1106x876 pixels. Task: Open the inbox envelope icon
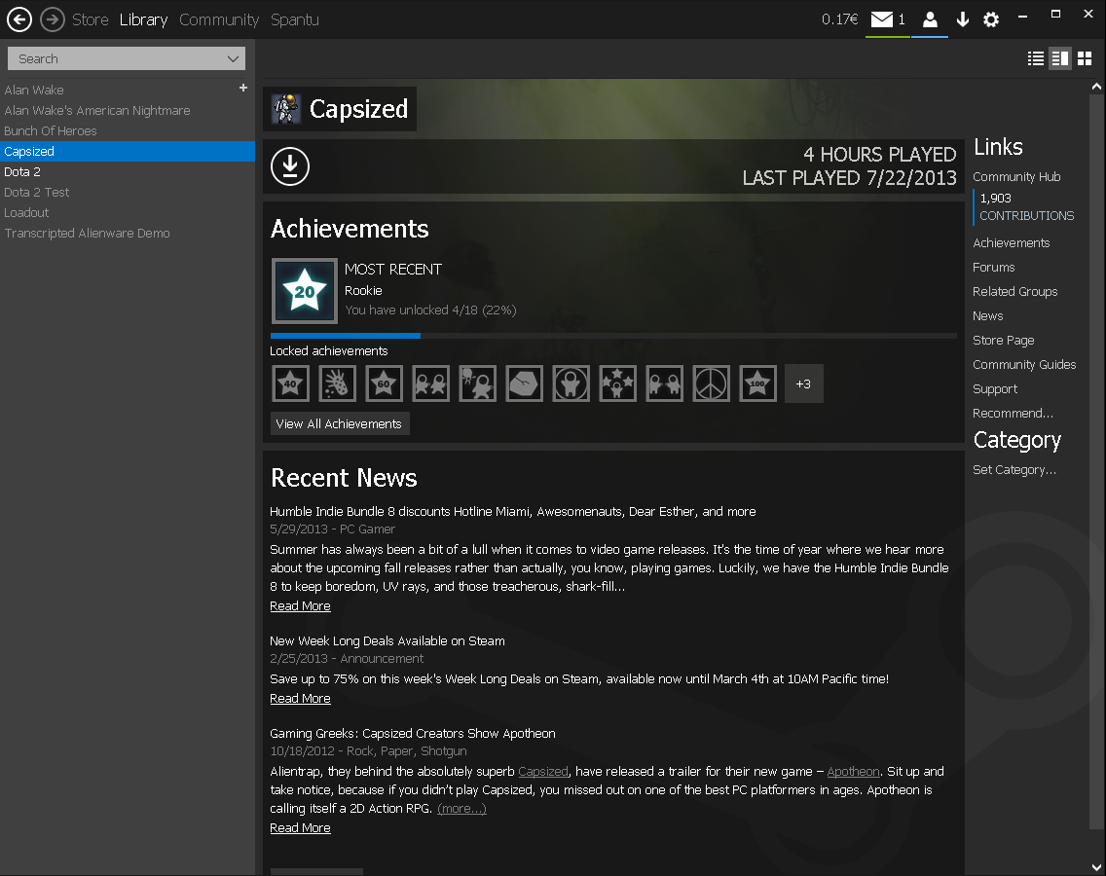pos(882,19)
